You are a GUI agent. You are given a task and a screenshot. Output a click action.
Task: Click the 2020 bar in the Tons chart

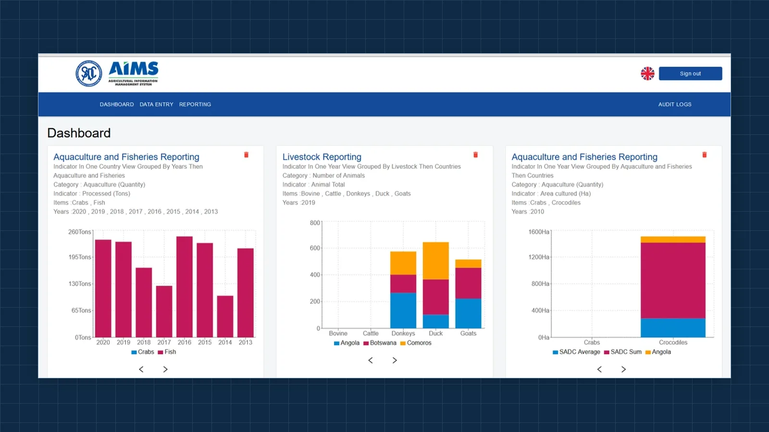coord(103,288)
